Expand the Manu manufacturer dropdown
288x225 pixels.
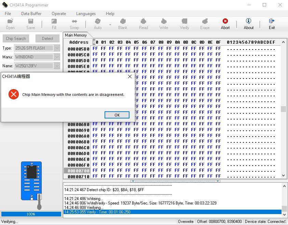click(x=57, y=57)
